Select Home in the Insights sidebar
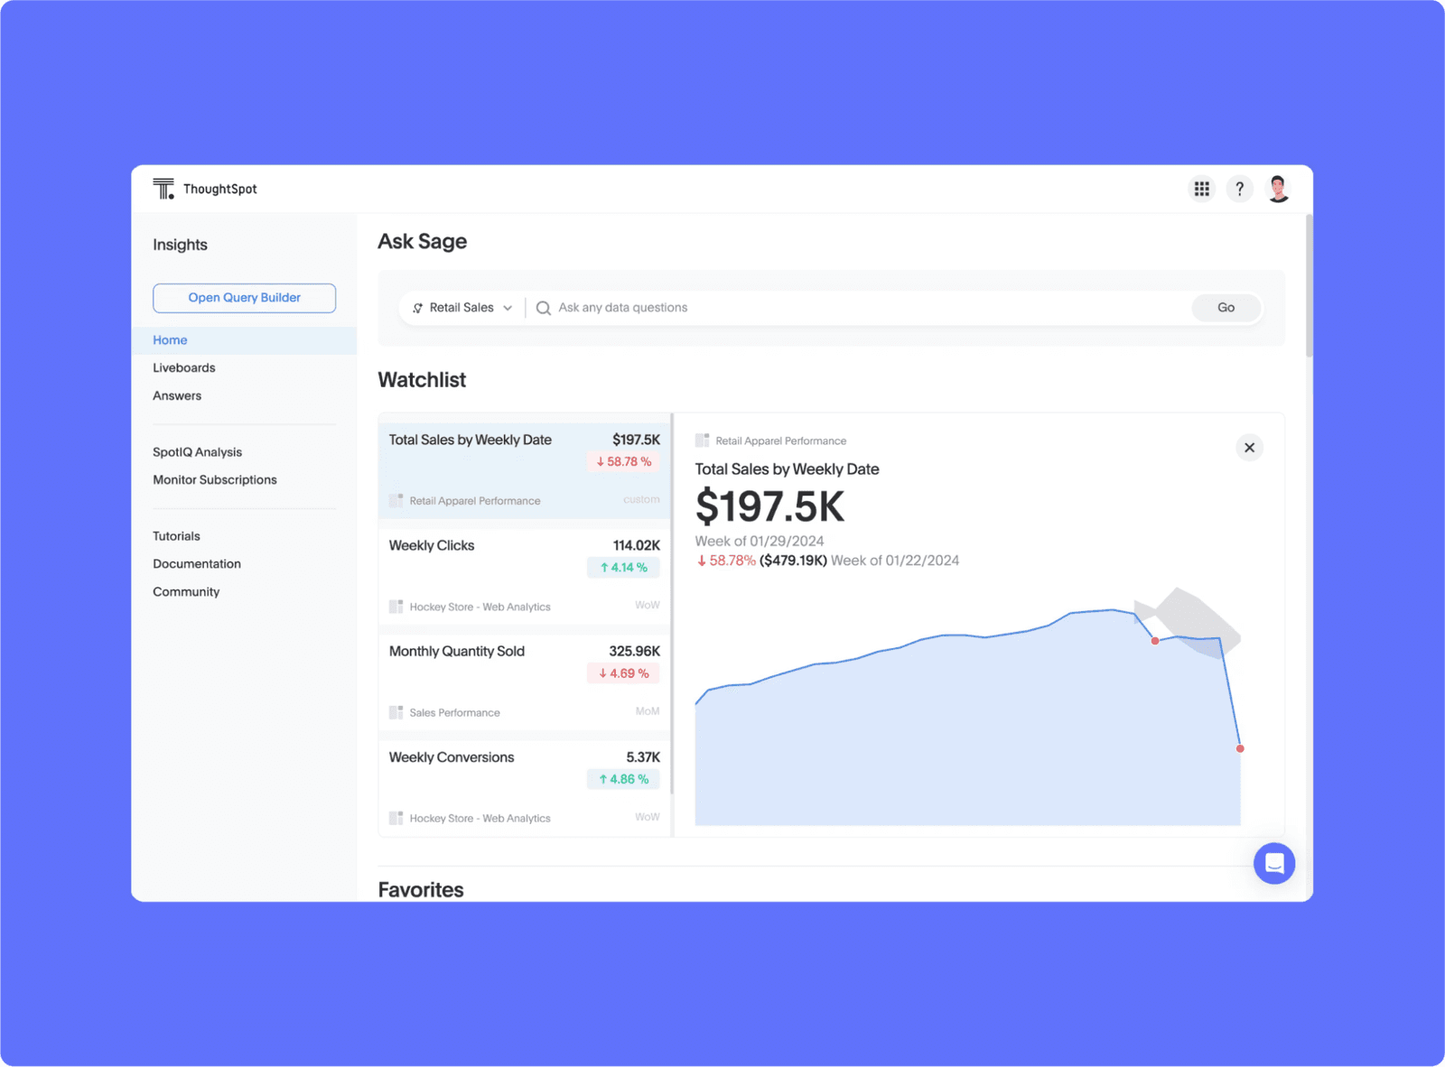 [170, 339]
